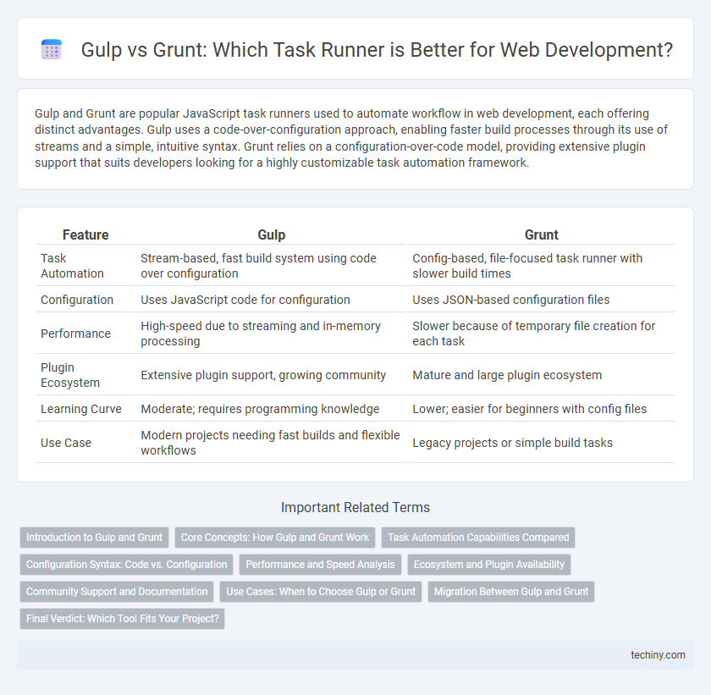Screen dimensions: 711x695
Task: Select the Task Automation row label
Action: click(x=72, y=266)
